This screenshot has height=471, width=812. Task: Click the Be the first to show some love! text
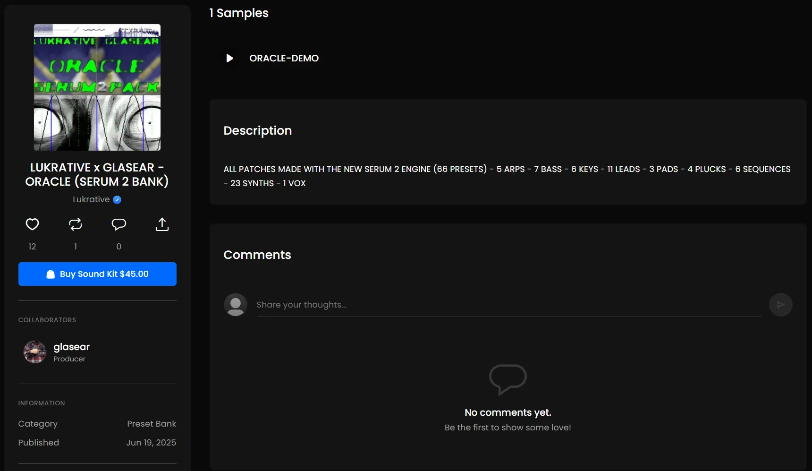[x=508, y=428]
